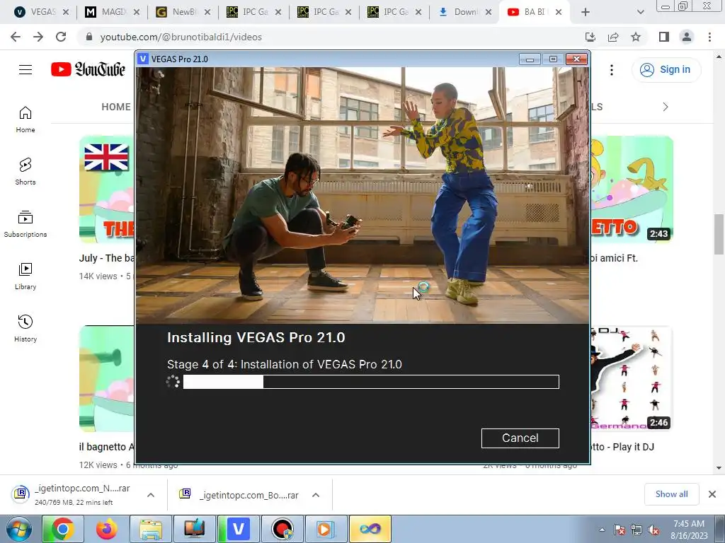Open the Play it DJ video thumbnail
725x543 pixels.
(632, 379)
